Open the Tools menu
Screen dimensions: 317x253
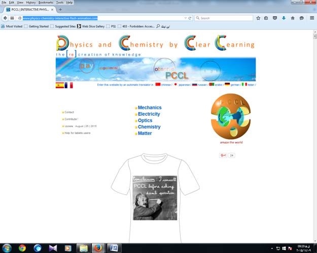[x=60, y=3]
